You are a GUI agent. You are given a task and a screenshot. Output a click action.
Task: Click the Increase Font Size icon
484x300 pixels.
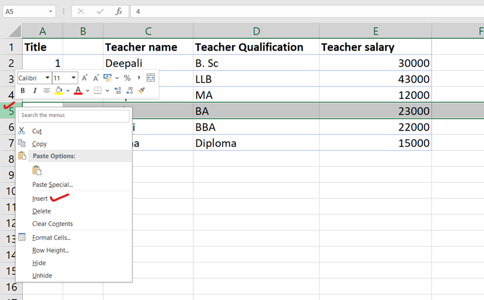(85, 78)
